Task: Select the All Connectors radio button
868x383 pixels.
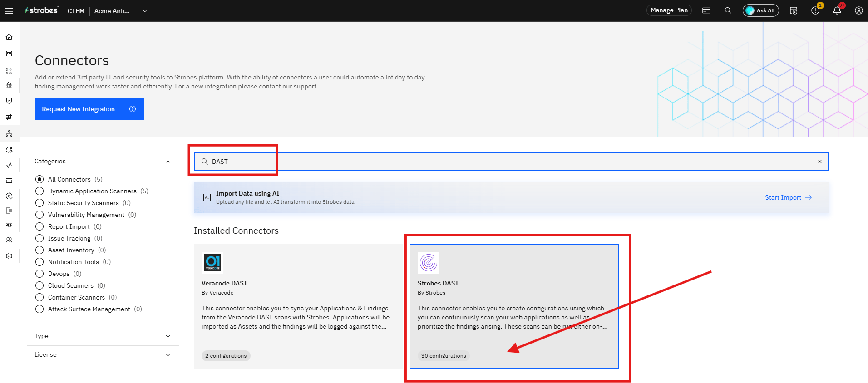Action: (x=39, y=179)
